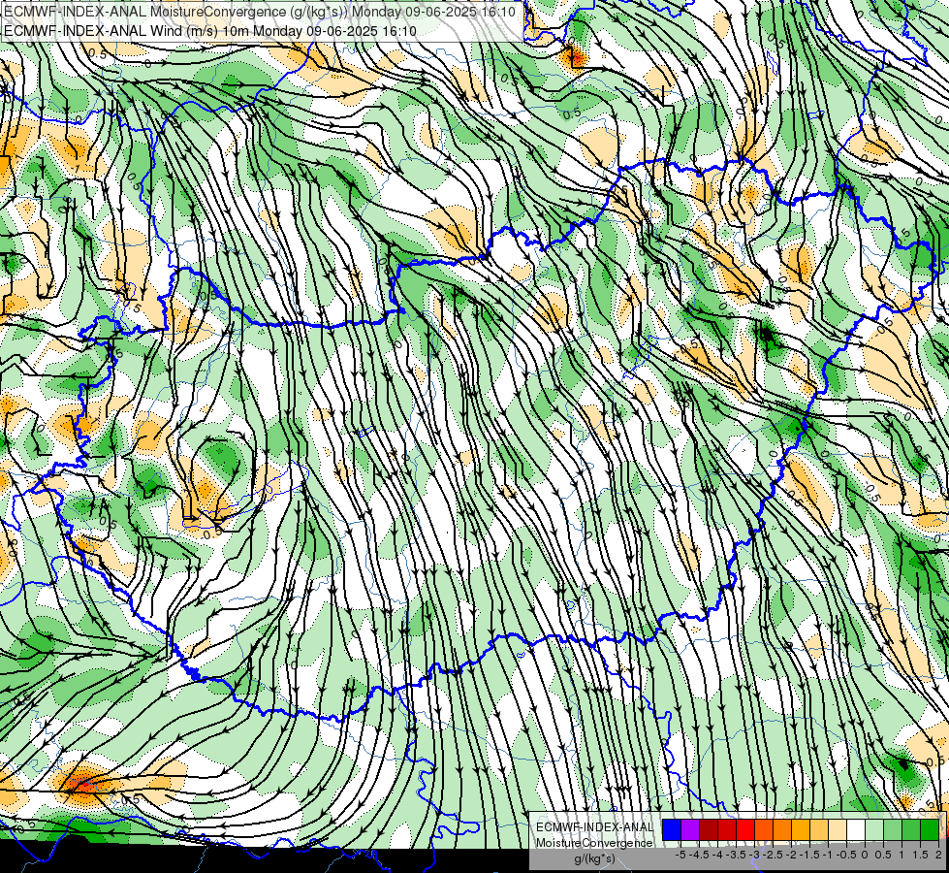
Task: Click the Wind (m/s) 10m title line
Action: point(210,30)
